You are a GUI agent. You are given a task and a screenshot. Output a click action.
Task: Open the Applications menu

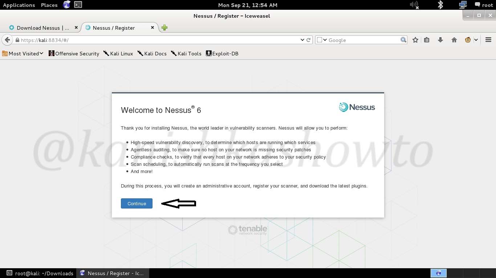coord(19,5)
